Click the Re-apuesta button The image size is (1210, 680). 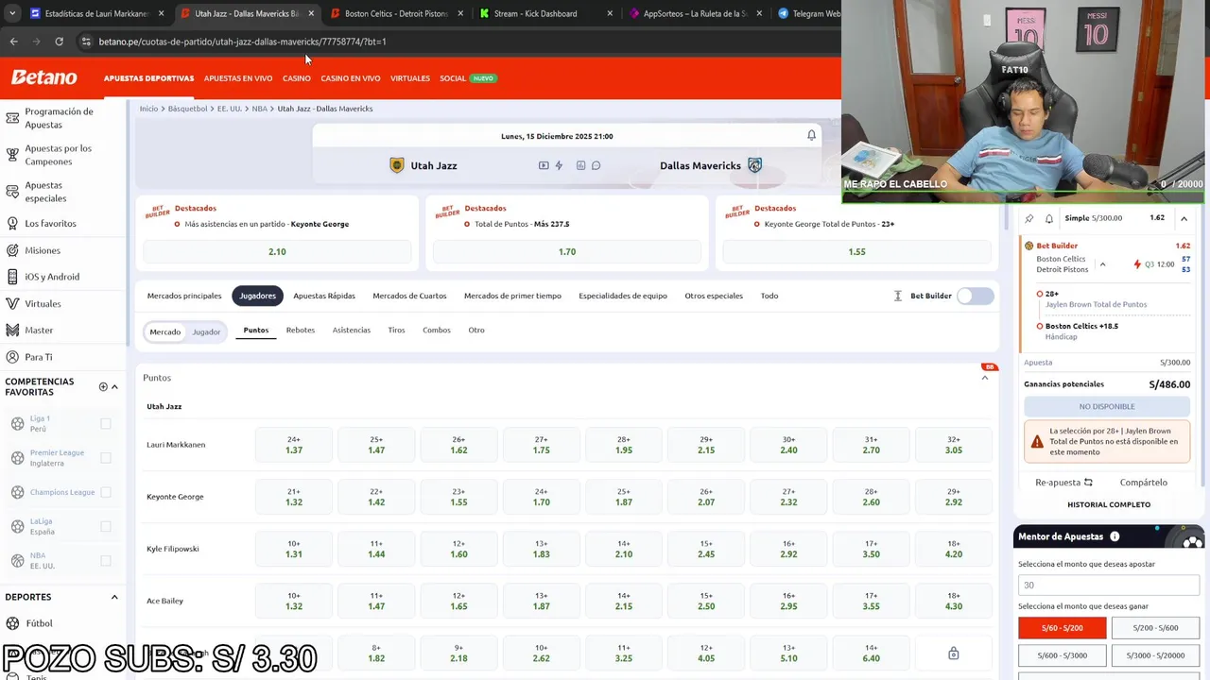coord(1063,483)
